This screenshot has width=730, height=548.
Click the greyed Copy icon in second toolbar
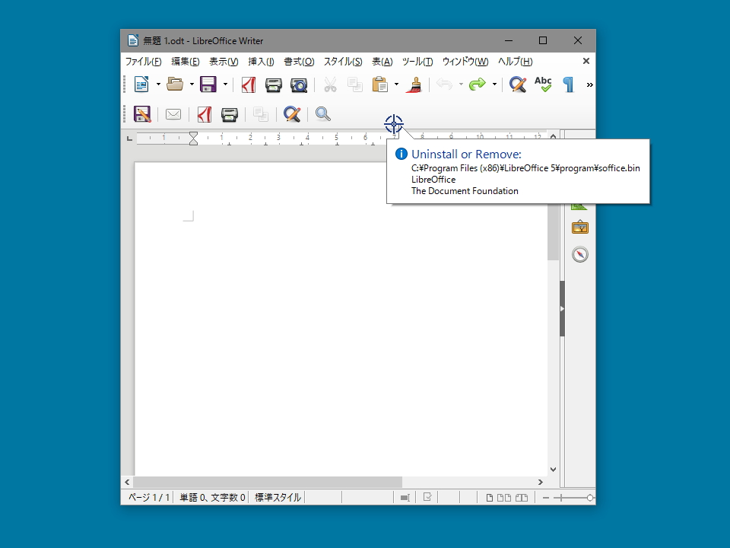click(261, 114)
